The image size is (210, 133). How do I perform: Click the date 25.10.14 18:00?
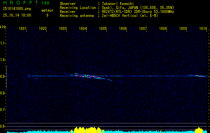[x=17, y=15]
